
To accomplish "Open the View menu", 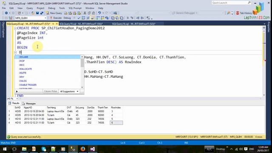I will 20,8.
